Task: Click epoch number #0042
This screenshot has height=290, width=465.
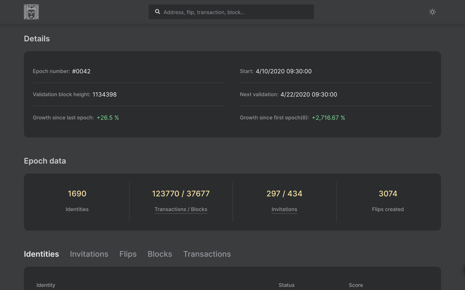Action: tap(81, 71)
